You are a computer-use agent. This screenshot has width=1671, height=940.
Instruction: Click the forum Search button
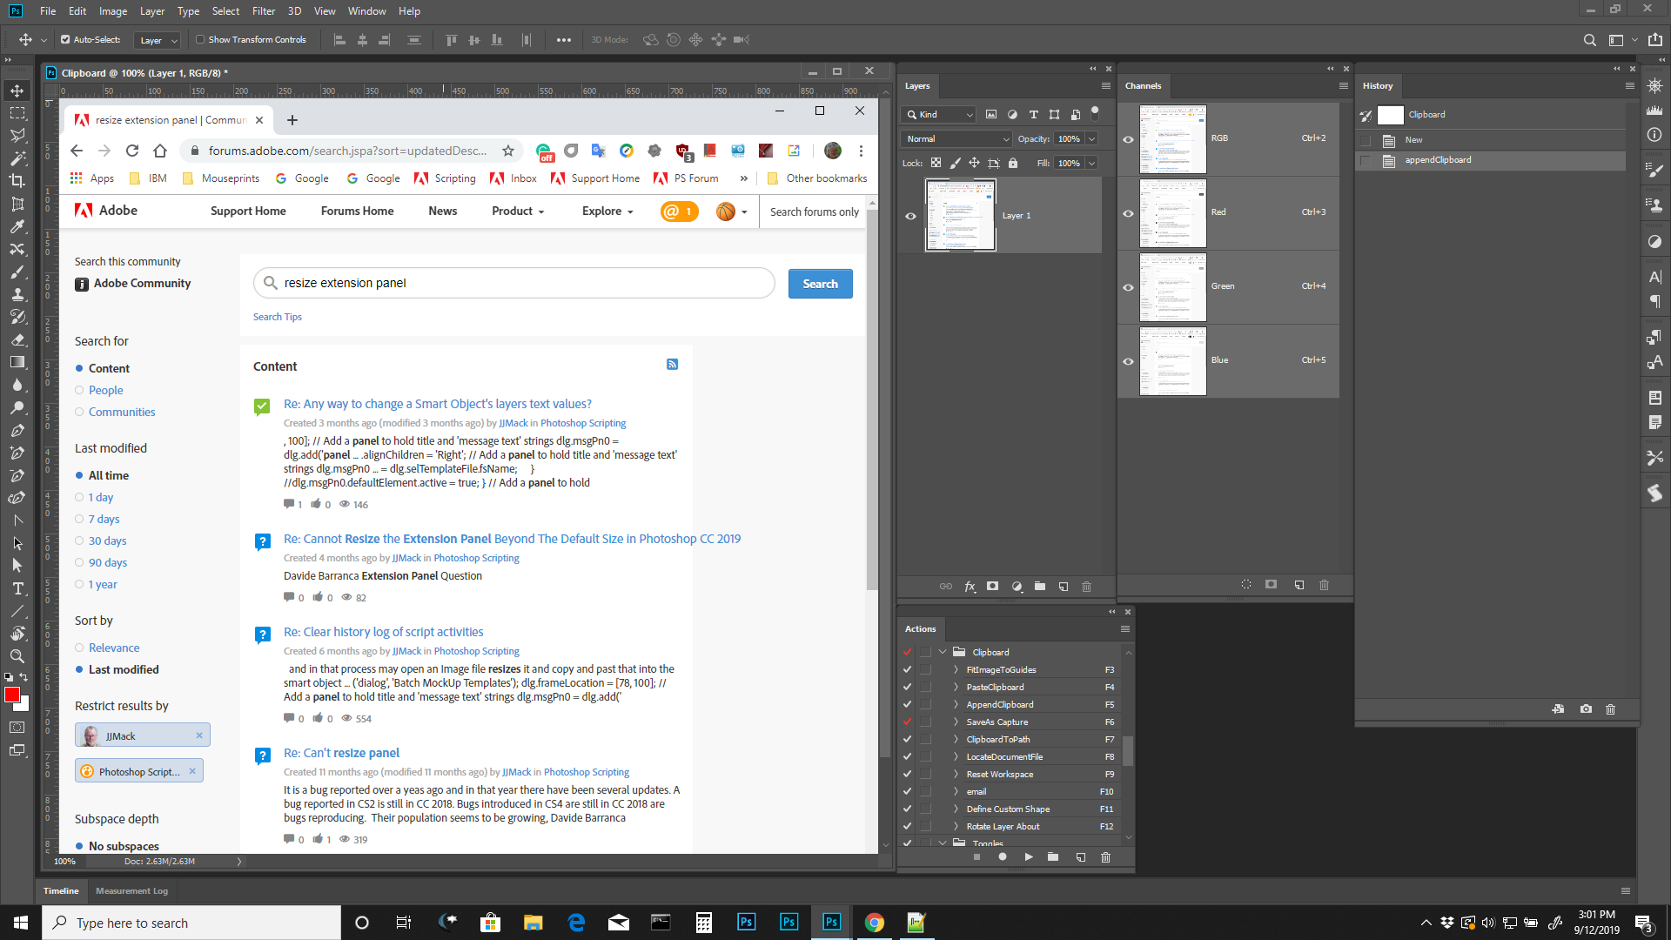point(819,283)
